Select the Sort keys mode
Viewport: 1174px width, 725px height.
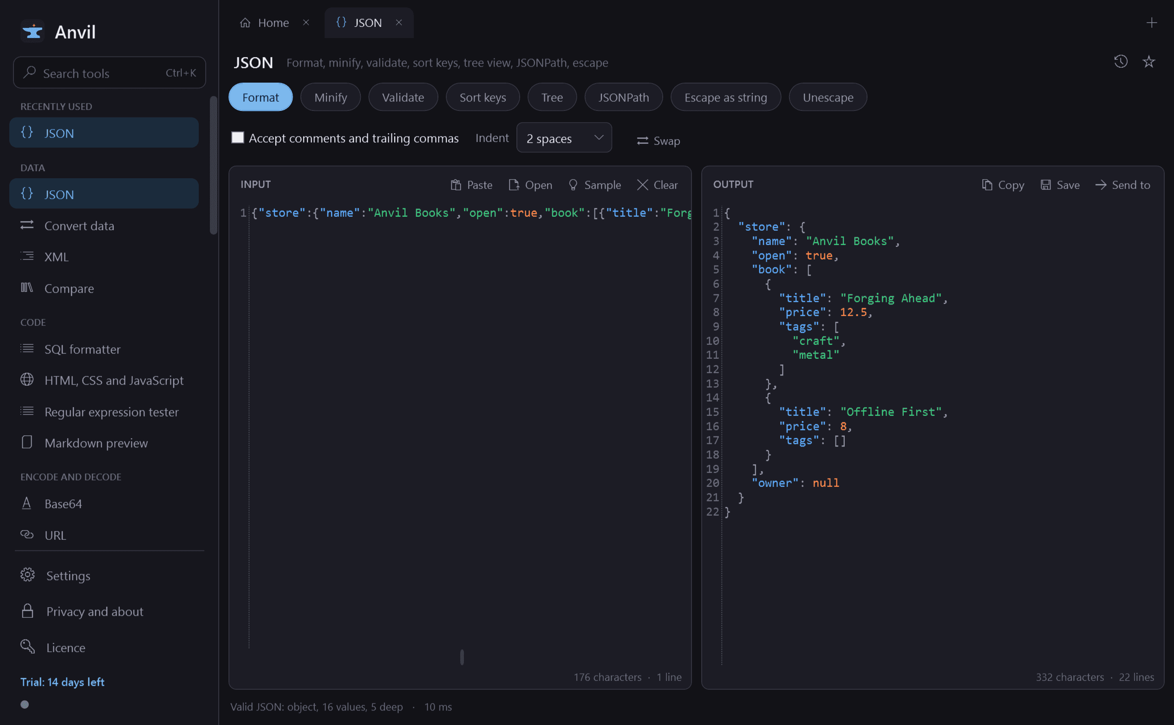tap(483, 97)
